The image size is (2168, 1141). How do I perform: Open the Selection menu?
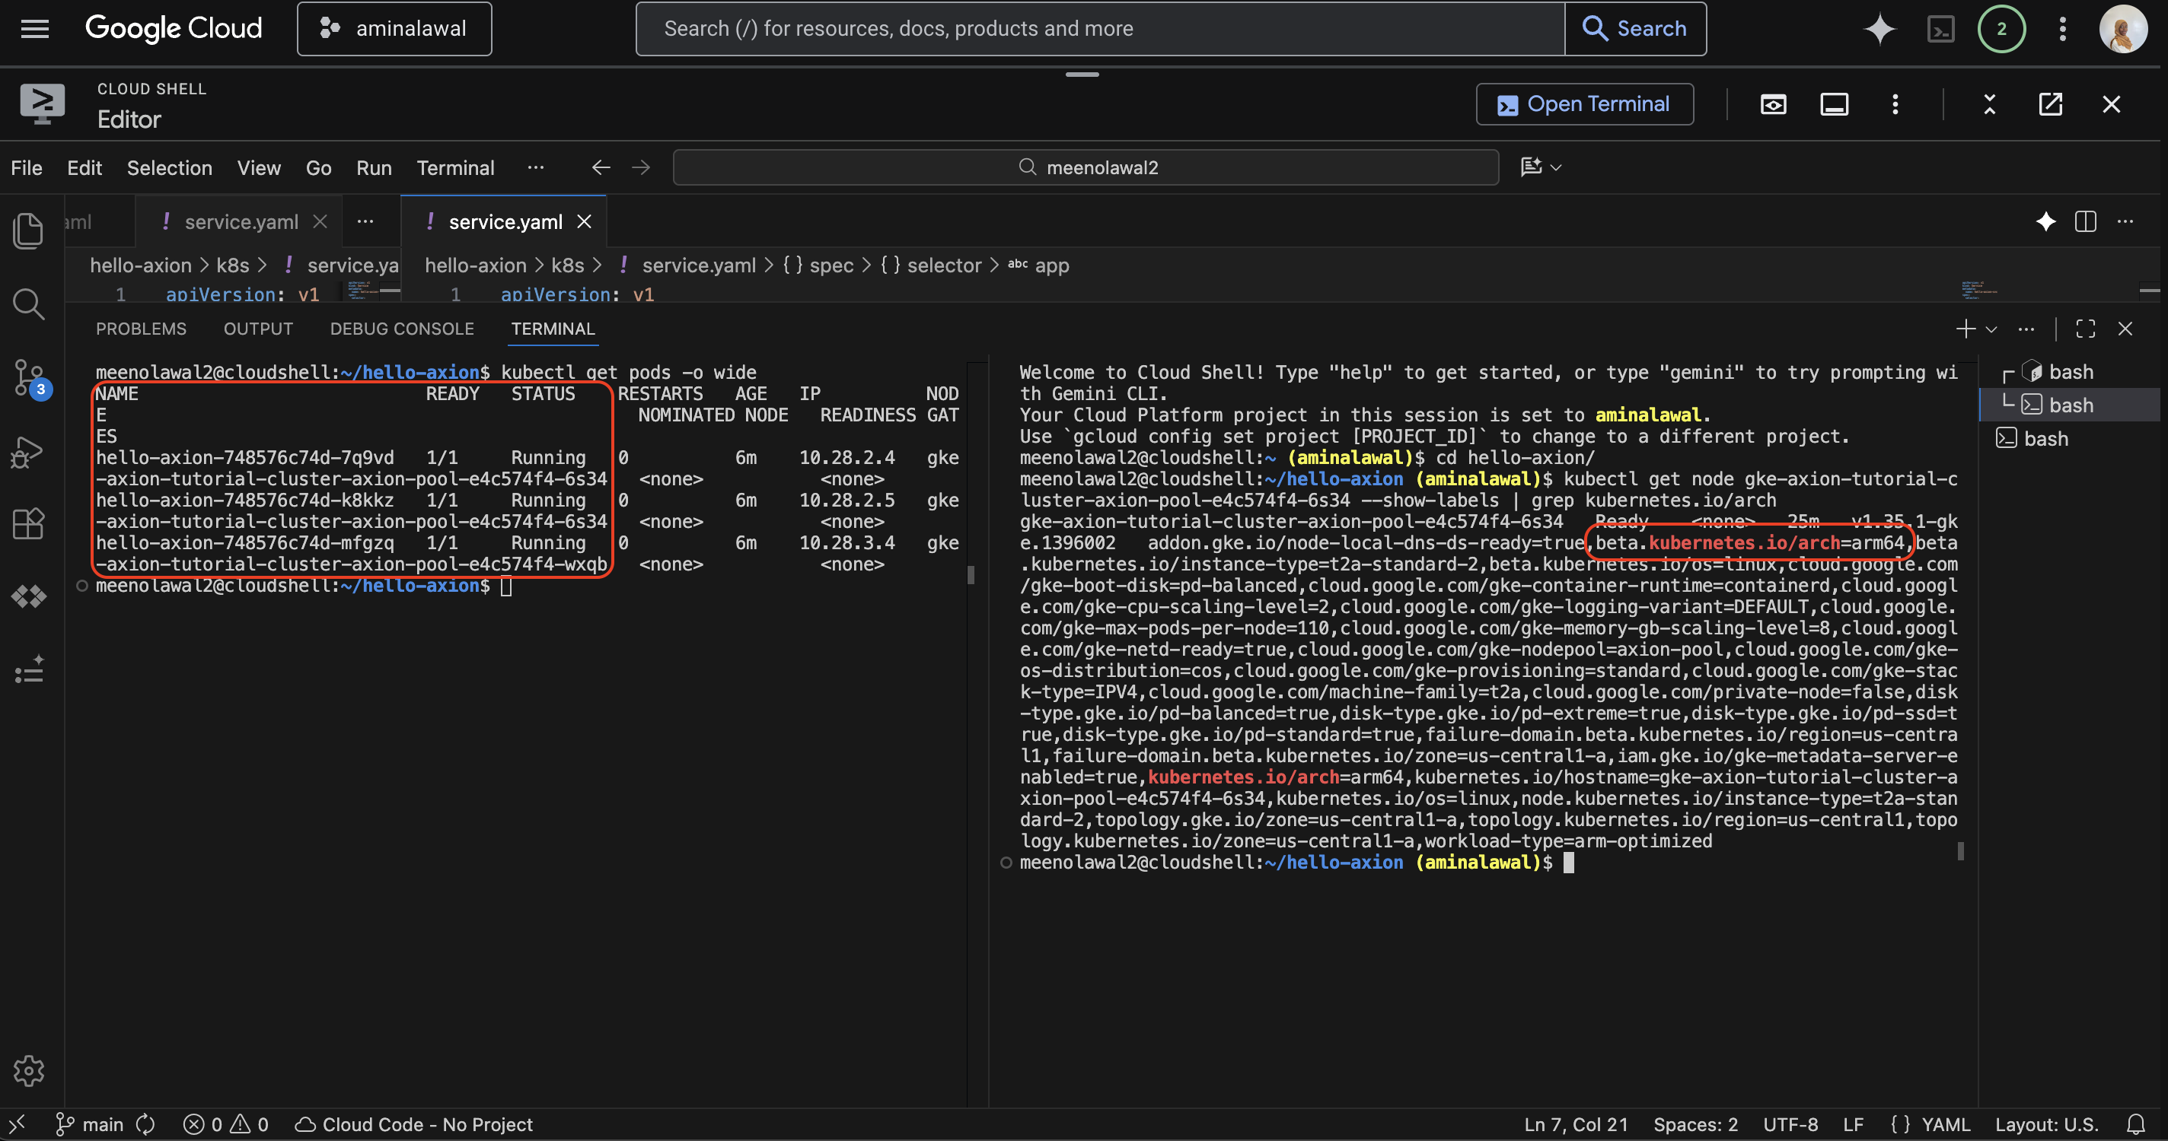(x=169, y=167)
